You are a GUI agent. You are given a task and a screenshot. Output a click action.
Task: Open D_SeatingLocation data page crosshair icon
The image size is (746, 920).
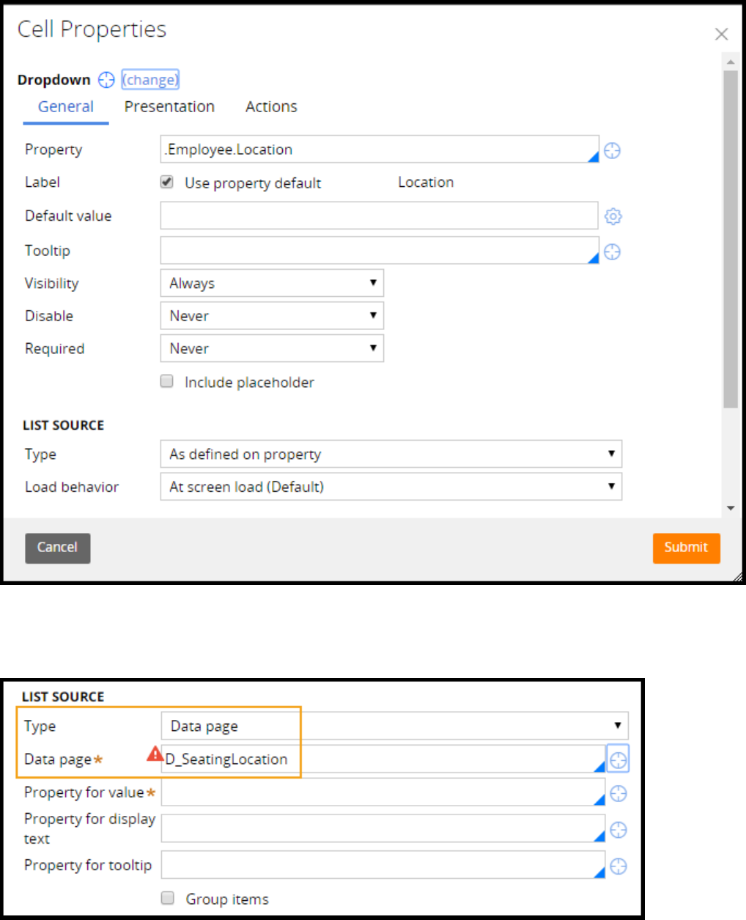[618, 760]
